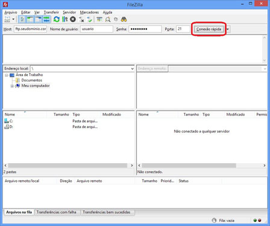Open the directory listing filters dialog

(99, 19)
